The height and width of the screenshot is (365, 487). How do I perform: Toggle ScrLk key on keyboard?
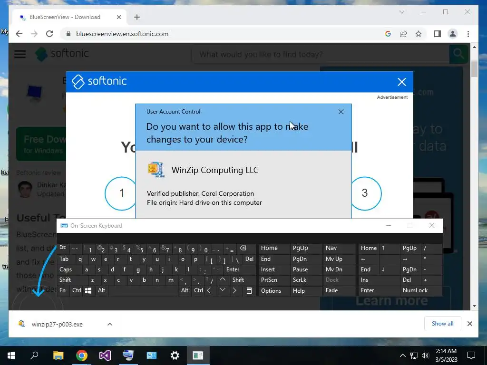coord(306,279)
